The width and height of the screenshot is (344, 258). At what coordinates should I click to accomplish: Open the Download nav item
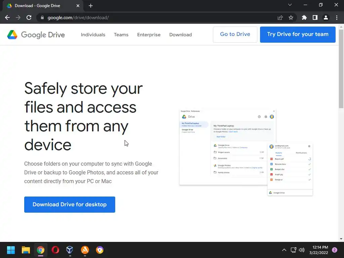(x=180, y=35)
